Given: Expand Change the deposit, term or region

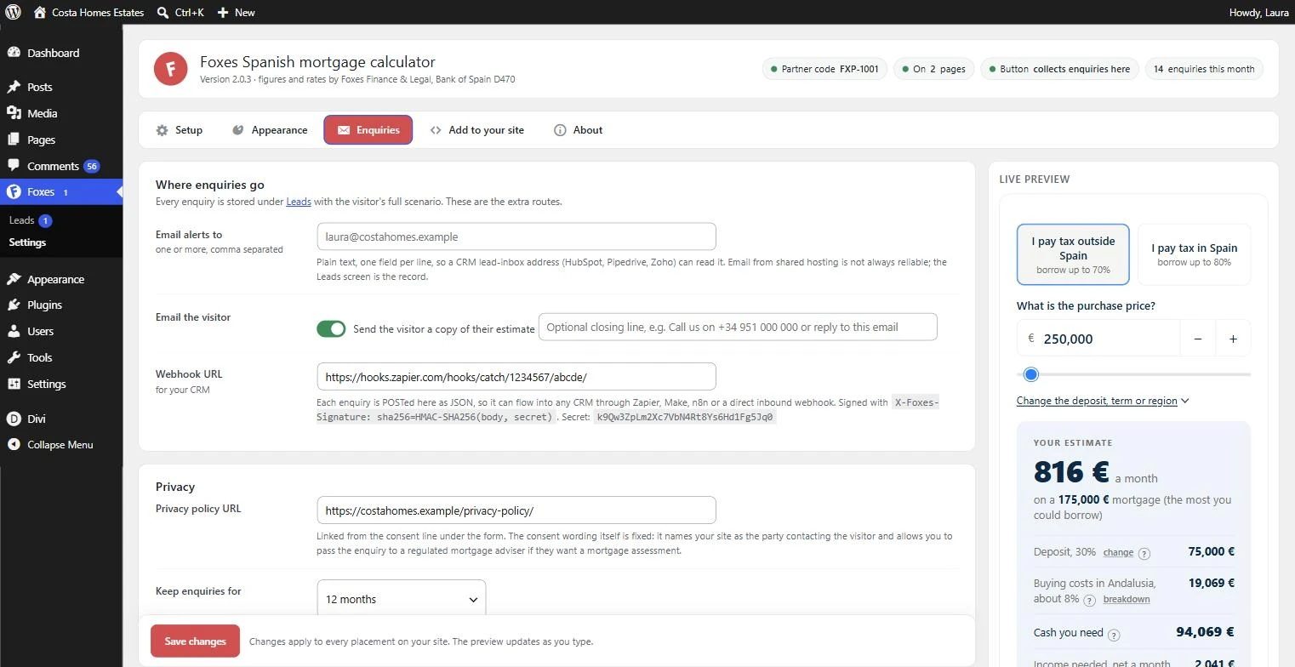Looking at the screenshot, I should [x=1102, y=400].
